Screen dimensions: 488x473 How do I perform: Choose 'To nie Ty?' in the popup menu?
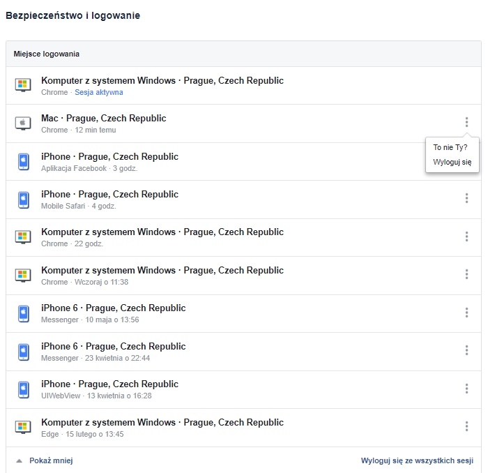pos(450,147)
